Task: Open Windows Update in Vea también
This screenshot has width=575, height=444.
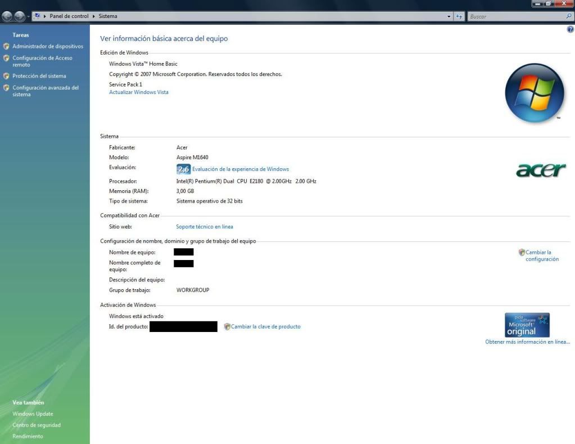Action: point(33,414)
